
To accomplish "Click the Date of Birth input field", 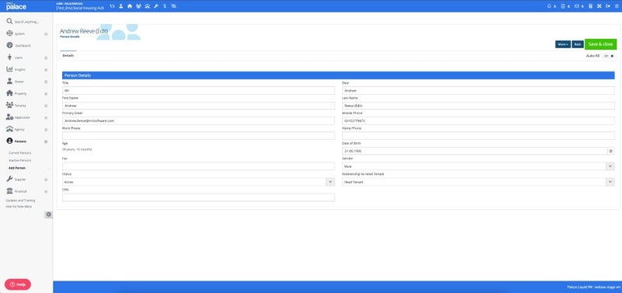I will [475, 151].
